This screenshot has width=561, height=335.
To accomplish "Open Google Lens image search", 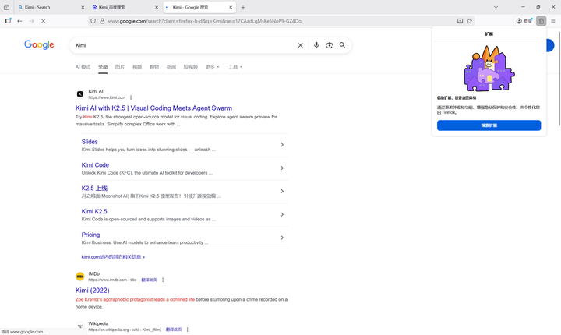I will tap(329, 45).
